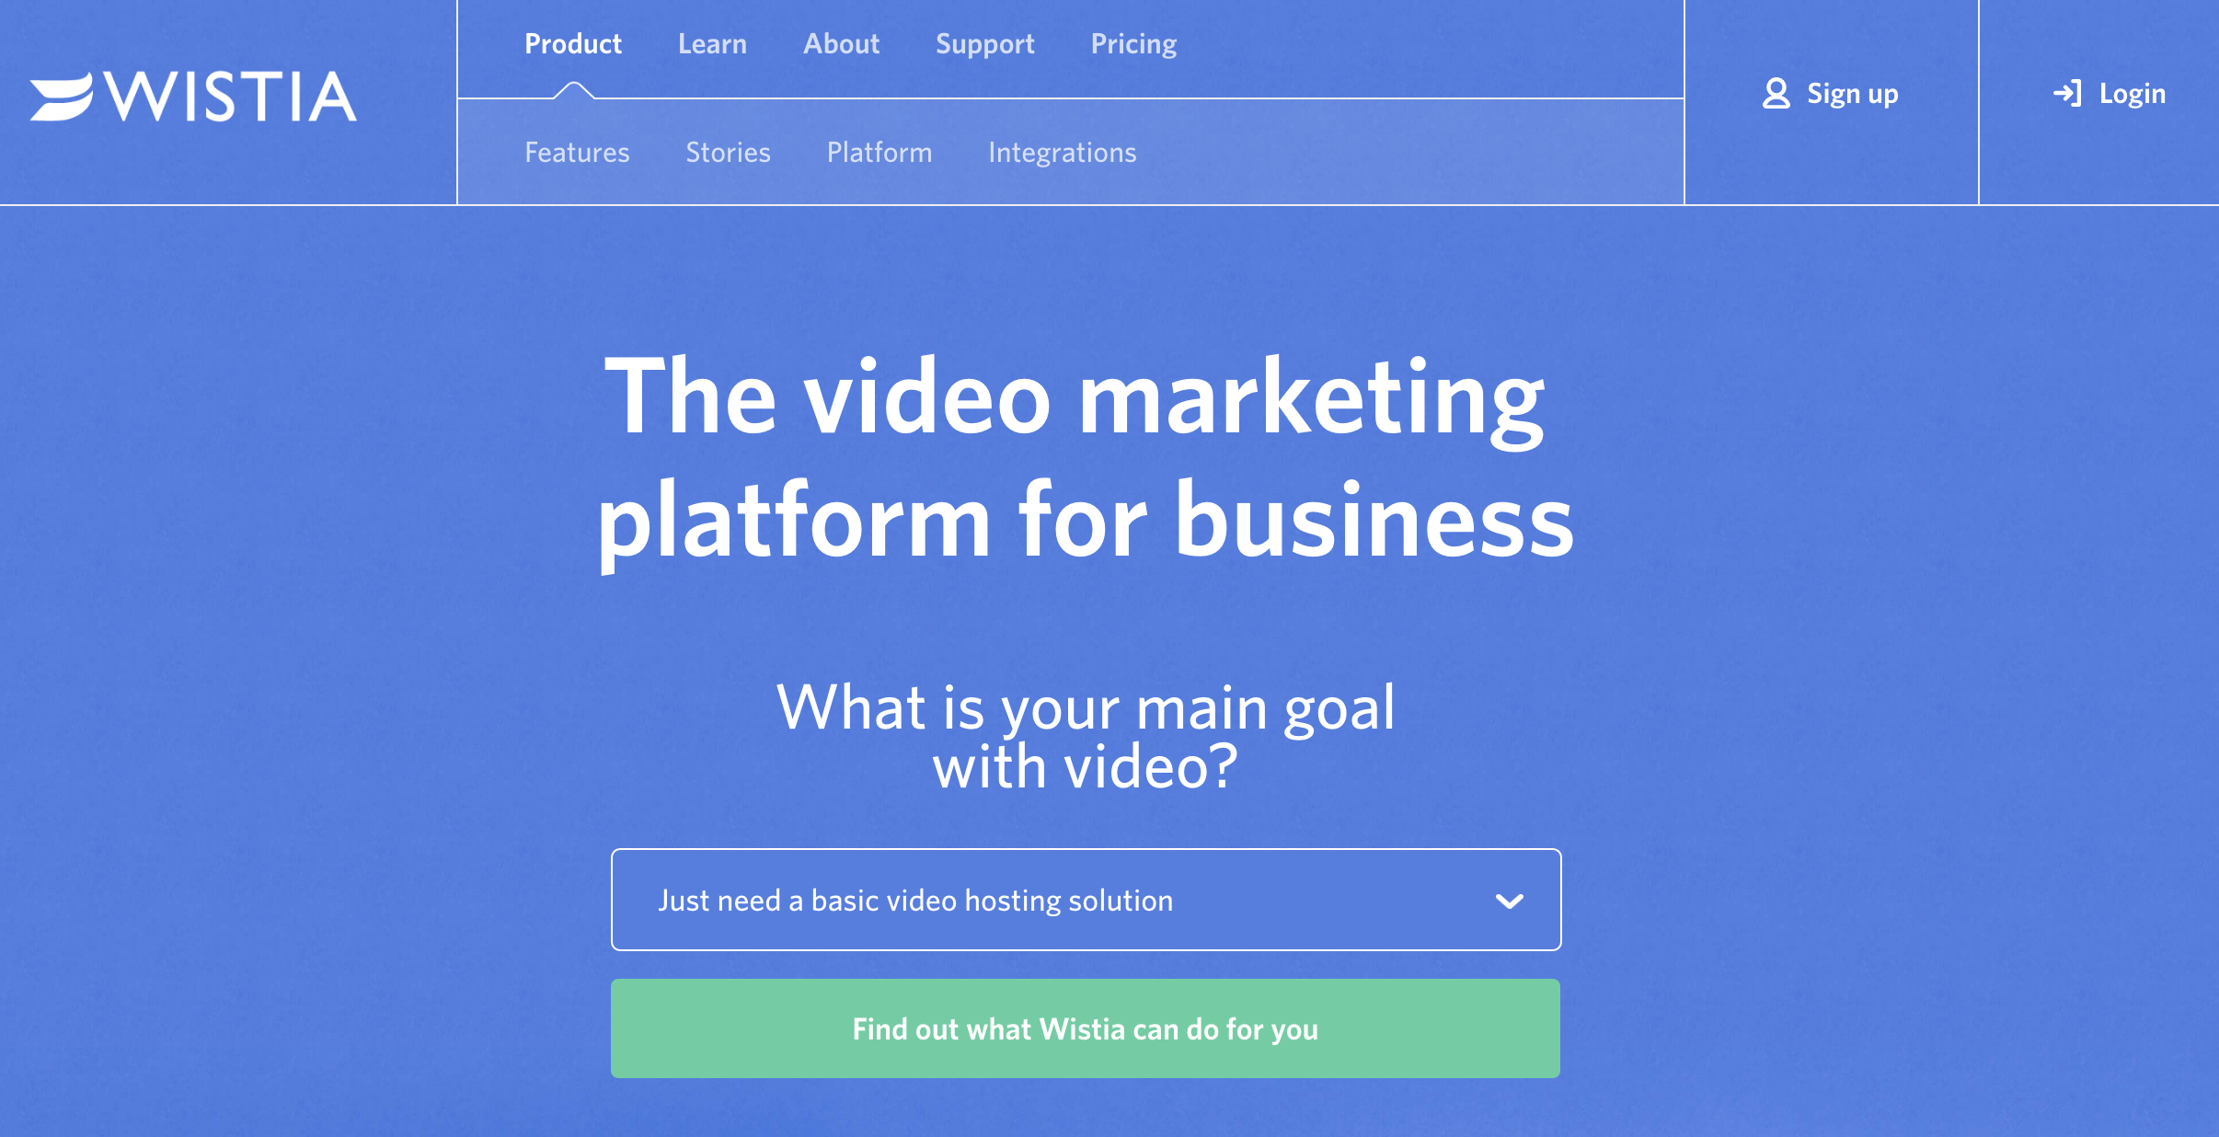Click the Wistia flag emblem

pyautogui.click(x=61, y=97)
